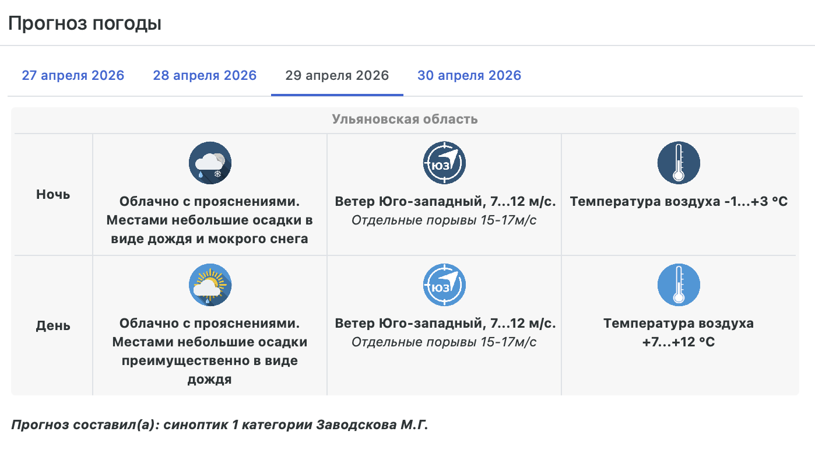The image size is (815, 463).
Task: Click the daytime precipitation text ending with дождя
Action: 210,380
